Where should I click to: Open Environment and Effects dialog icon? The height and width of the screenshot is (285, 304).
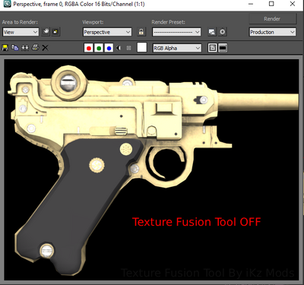click(222, 32)
